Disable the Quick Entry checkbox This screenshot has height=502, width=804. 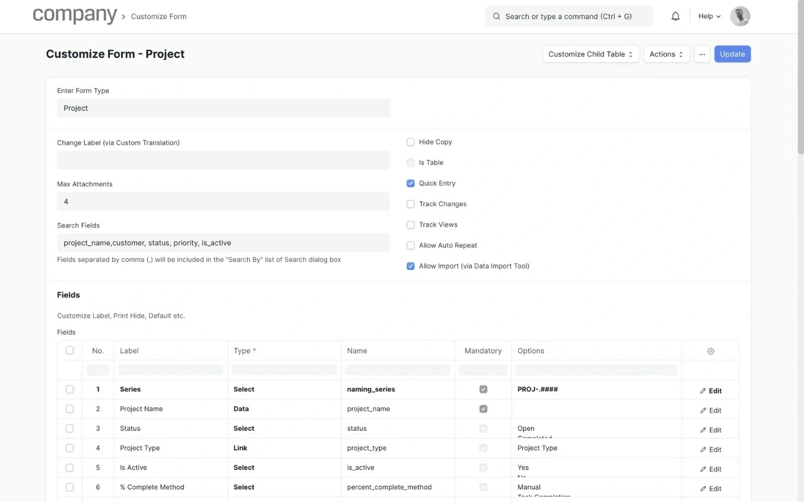411,183
